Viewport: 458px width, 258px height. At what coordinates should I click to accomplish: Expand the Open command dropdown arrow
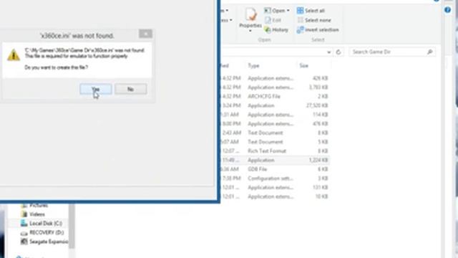(x=288, y=11)
